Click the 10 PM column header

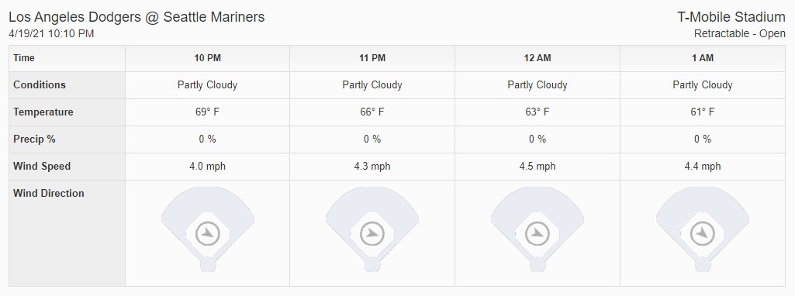click(x=207, y=58)
